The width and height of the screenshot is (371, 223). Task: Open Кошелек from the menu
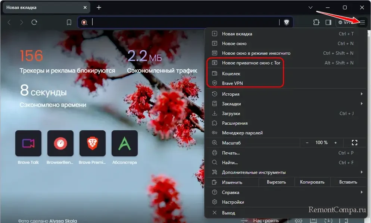click(x=231, y=74)
